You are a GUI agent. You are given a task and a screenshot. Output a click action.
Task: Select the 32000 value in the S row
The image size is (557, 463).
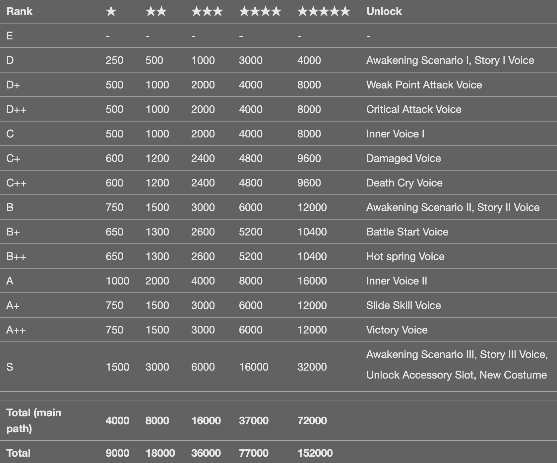[312, 367]
